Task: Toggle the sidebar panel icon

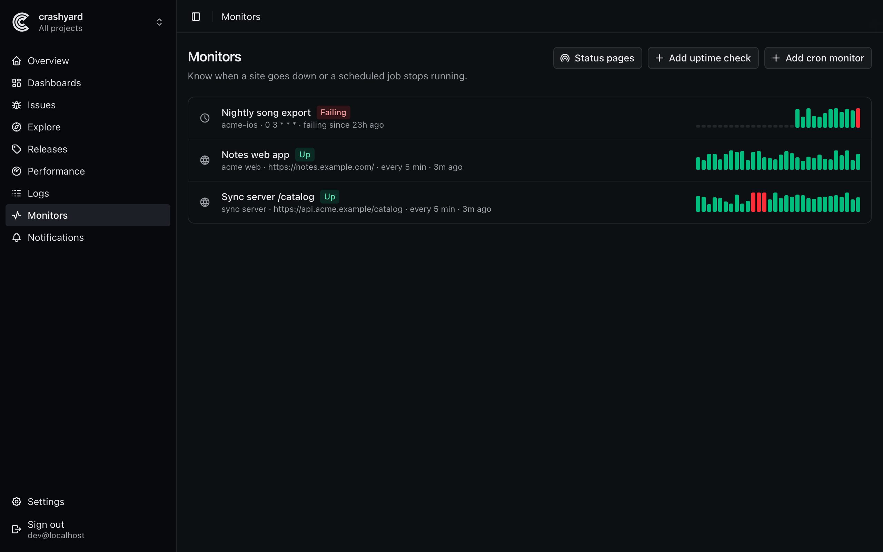Action: [x=196, y=17]
